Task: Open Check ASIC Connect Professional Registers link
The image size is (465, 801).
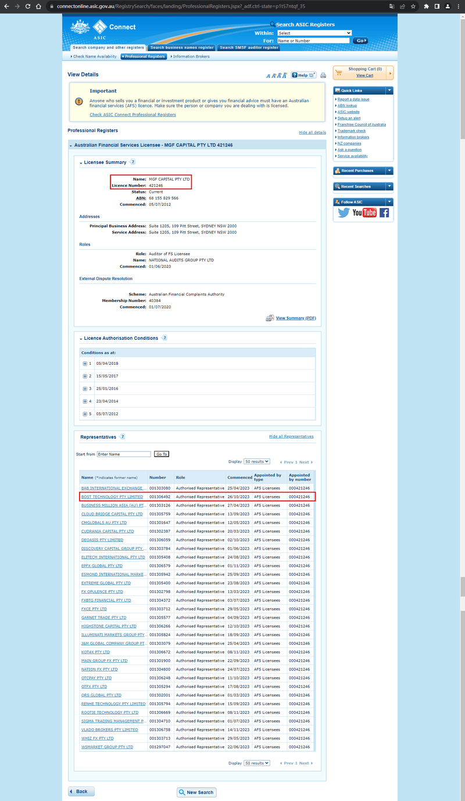Action: pyautogui.click(x=133, y=115)
